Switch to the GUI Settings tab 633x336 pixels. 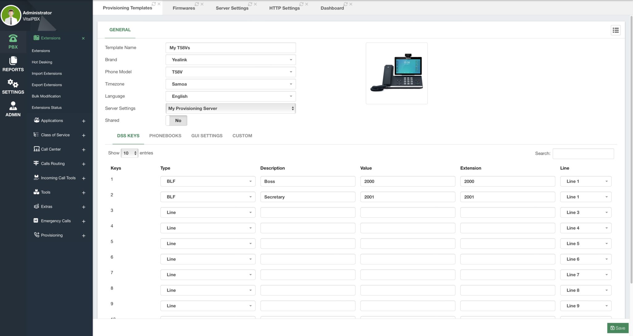click(x=207, y=136)
